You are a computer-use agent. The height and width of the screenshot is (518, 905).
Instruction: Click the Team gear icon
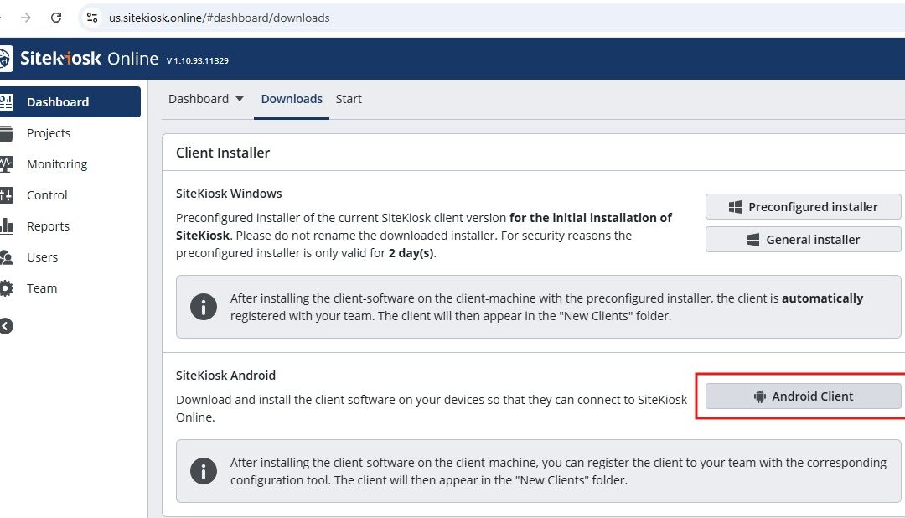click(x=7, y=288)
